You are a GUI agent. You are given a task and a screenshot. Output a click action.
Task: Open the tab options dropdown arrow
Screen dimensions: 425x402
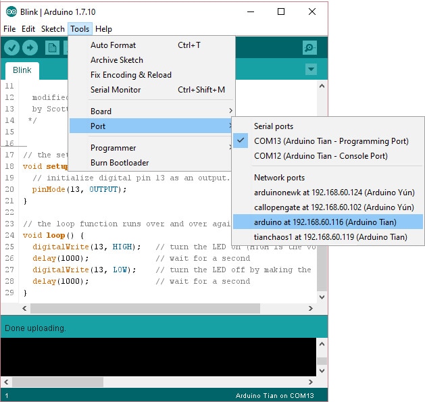coord(311,70)
